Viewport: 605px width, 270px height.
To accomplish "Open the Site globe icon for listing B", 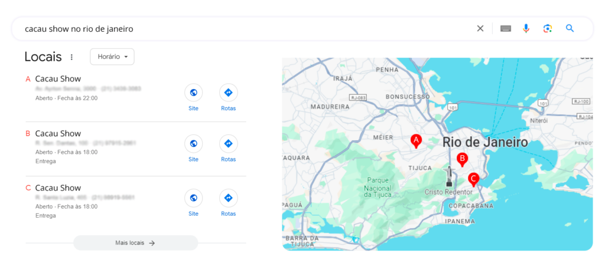I will 193,143.
